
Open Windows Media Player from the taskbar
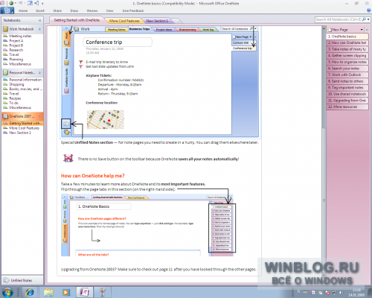pos(66,292)
